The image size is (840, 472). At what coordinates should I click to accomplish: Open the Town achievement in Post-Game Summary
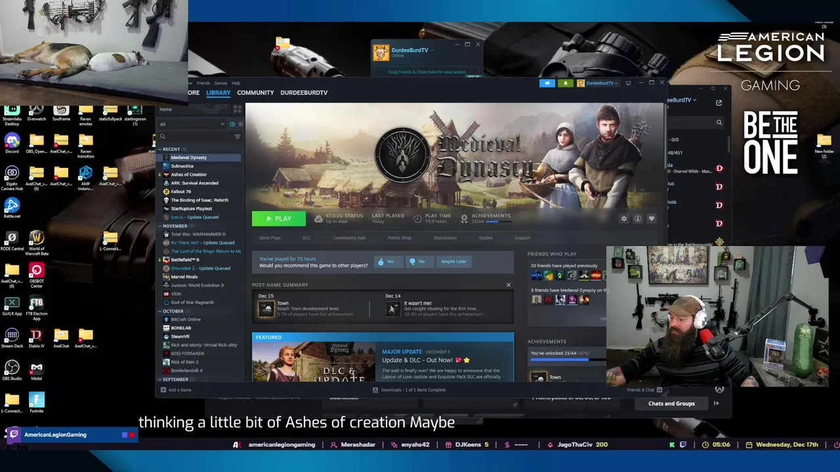[x=266, y=309]
